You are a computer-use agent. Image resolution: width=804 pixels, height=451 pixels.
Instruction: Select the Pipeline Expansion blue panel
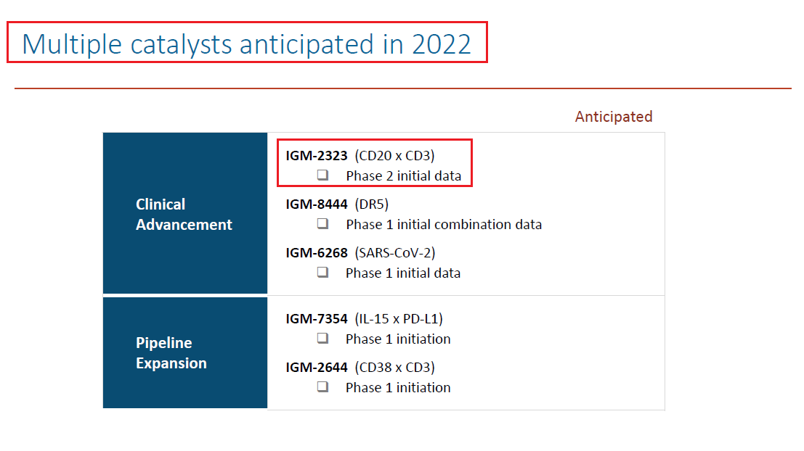[184, 352]
